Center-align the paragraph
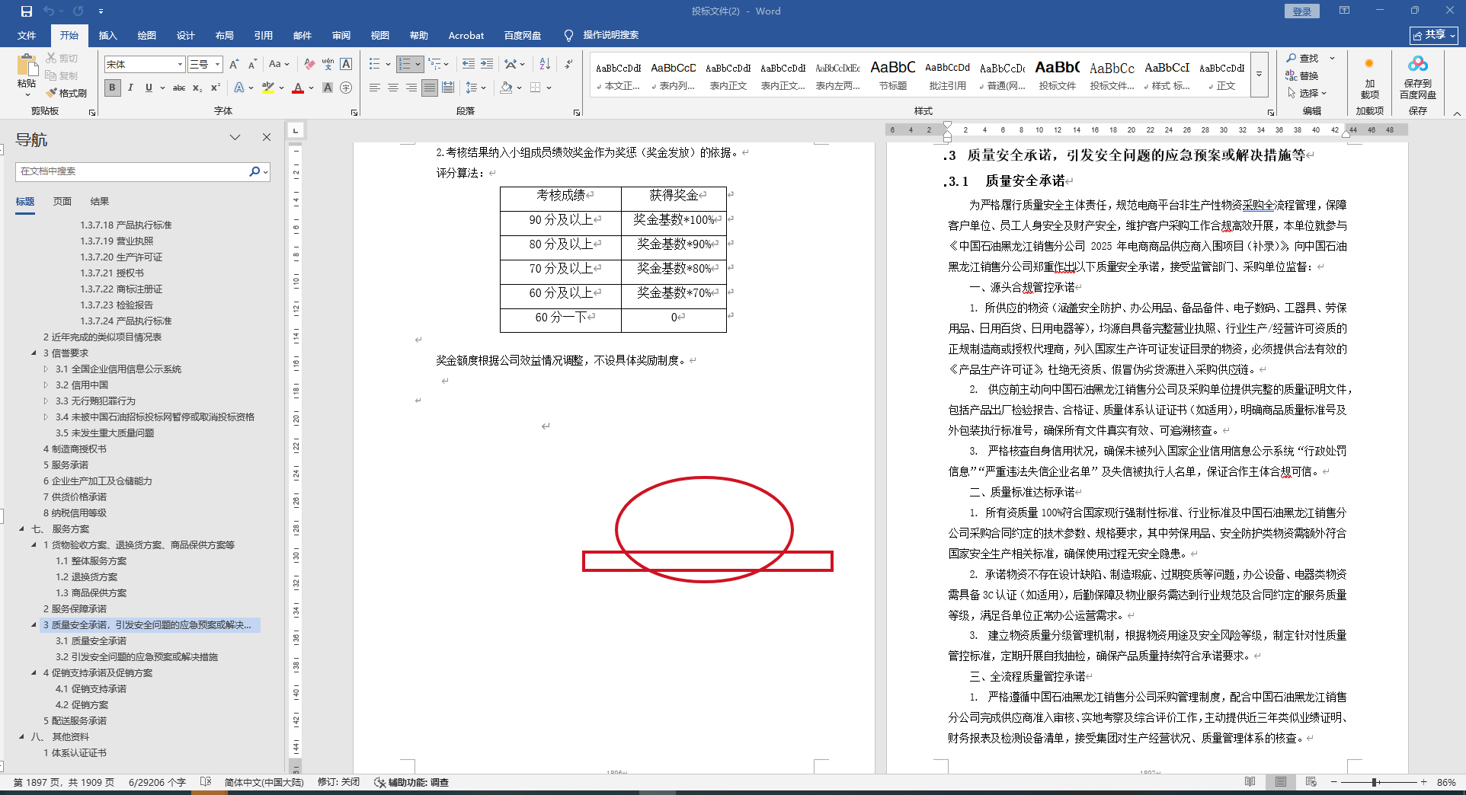1466x795 pixels. (x=393, y=88)
